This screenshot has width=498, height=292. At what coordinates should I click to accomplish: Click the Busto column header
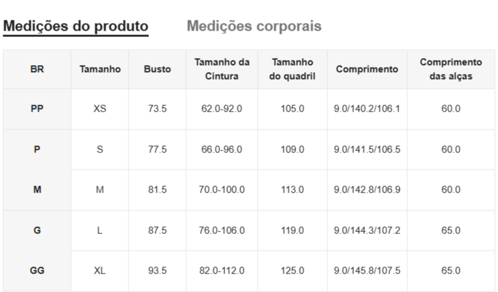coord(157,69)
